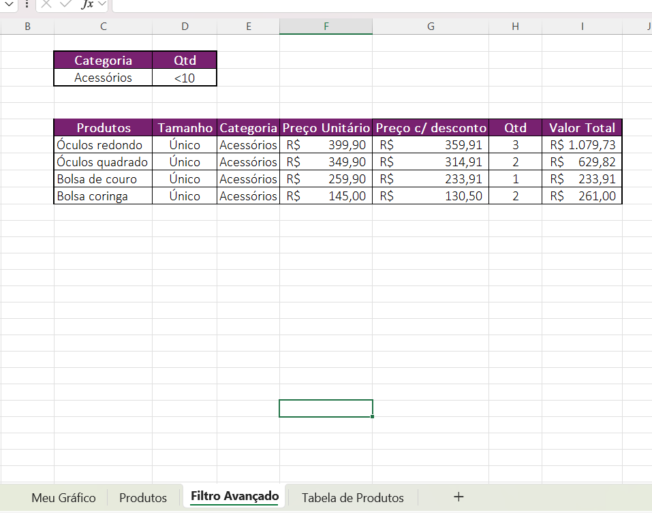Click the criteria header cell Qtd
Viewport: 652px width, 513px height.
tap(185, 60)
